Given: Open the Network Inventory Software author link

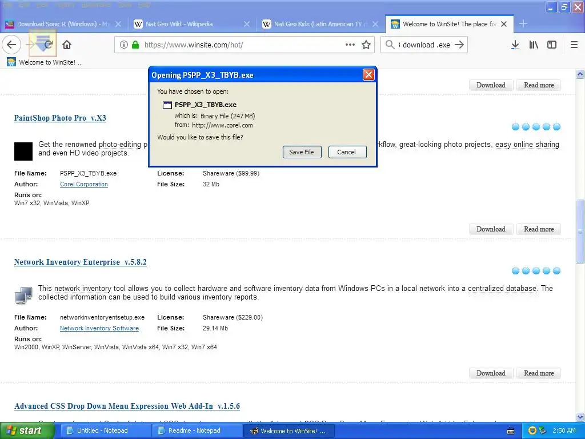Looking at the screenshot, I should (x=99, y=328).
